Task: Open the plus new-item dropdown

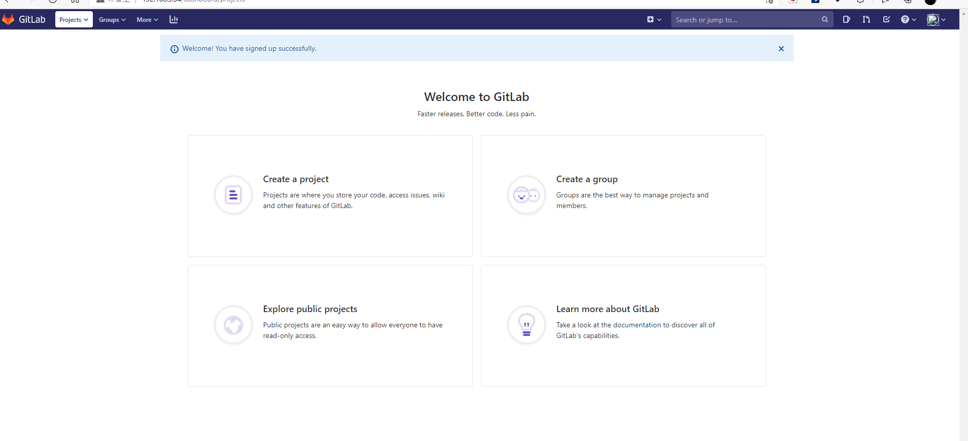Action: (x=654, y=19)
